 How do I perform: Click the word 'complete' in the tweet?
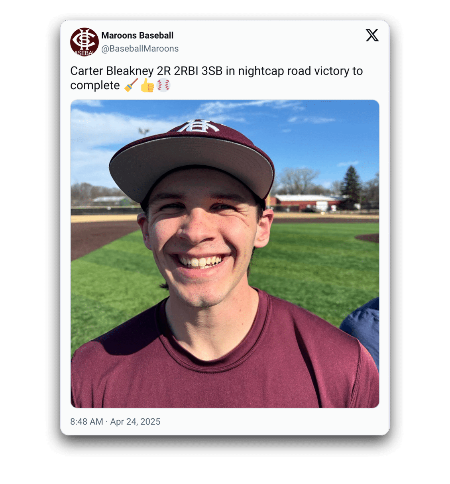tap(95, 85)
